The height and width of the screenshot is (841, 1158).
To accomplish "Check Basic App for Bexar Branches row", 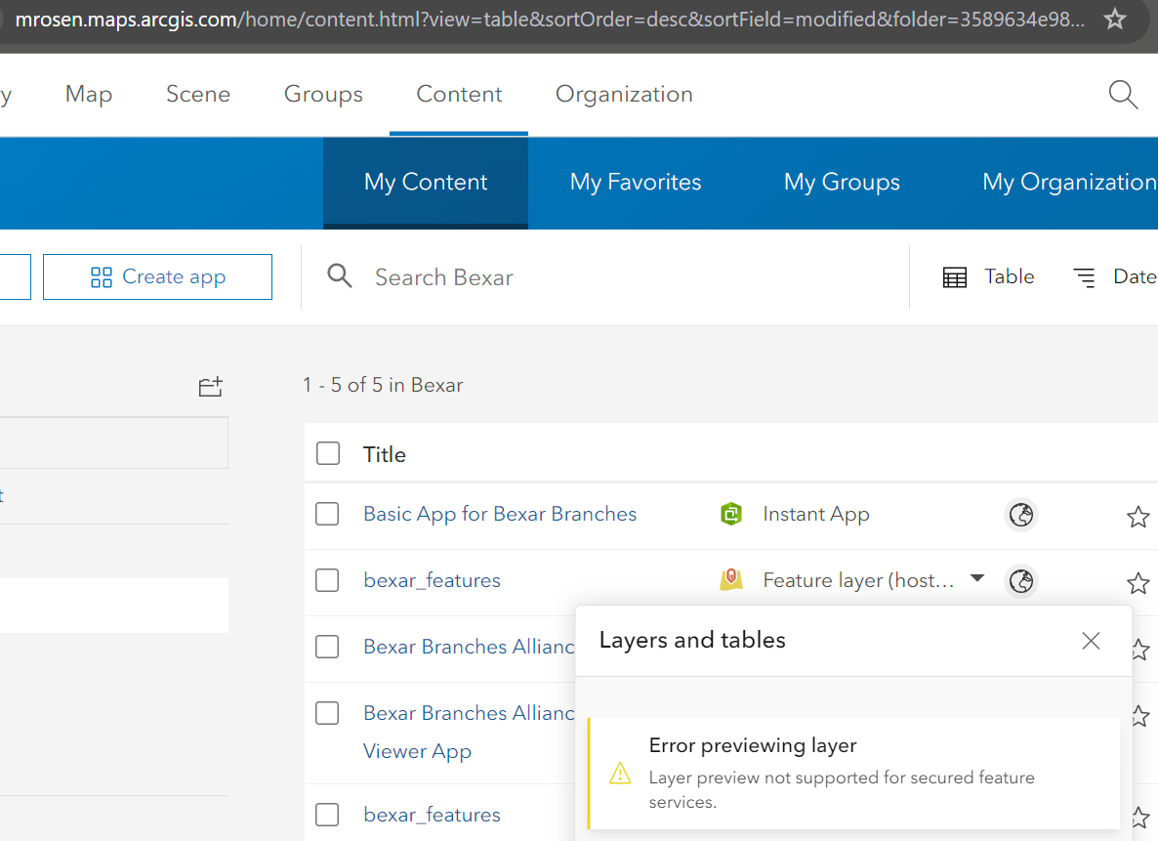I will (327, 514).
